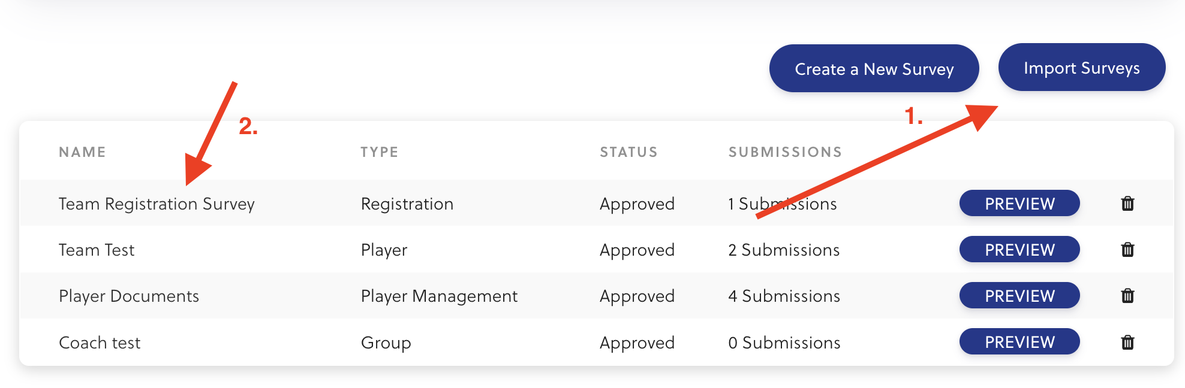Delete the Team Registration Survey row
The image size is (1185, 388).
[x=1127, y=204]
